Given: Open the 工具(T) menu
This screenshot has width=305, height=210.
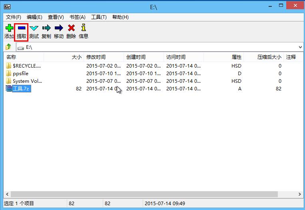Looking at the screenshot, I should pyautogui.click(x=99, y=17).
